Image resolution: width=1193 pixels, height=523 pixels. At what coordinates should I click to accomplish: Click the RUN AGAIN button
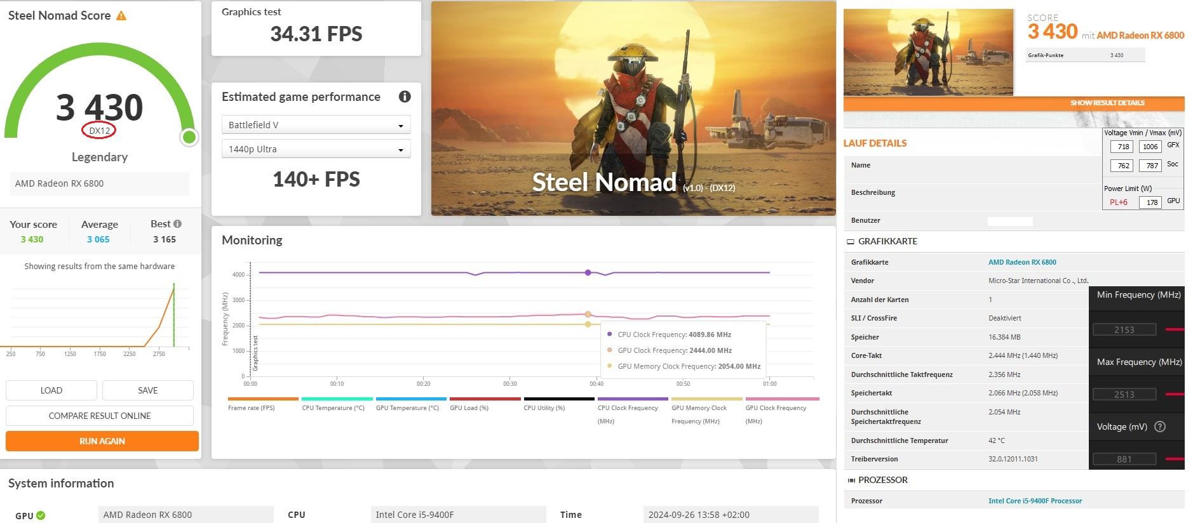pyautogui.click(x=102, y=441)
